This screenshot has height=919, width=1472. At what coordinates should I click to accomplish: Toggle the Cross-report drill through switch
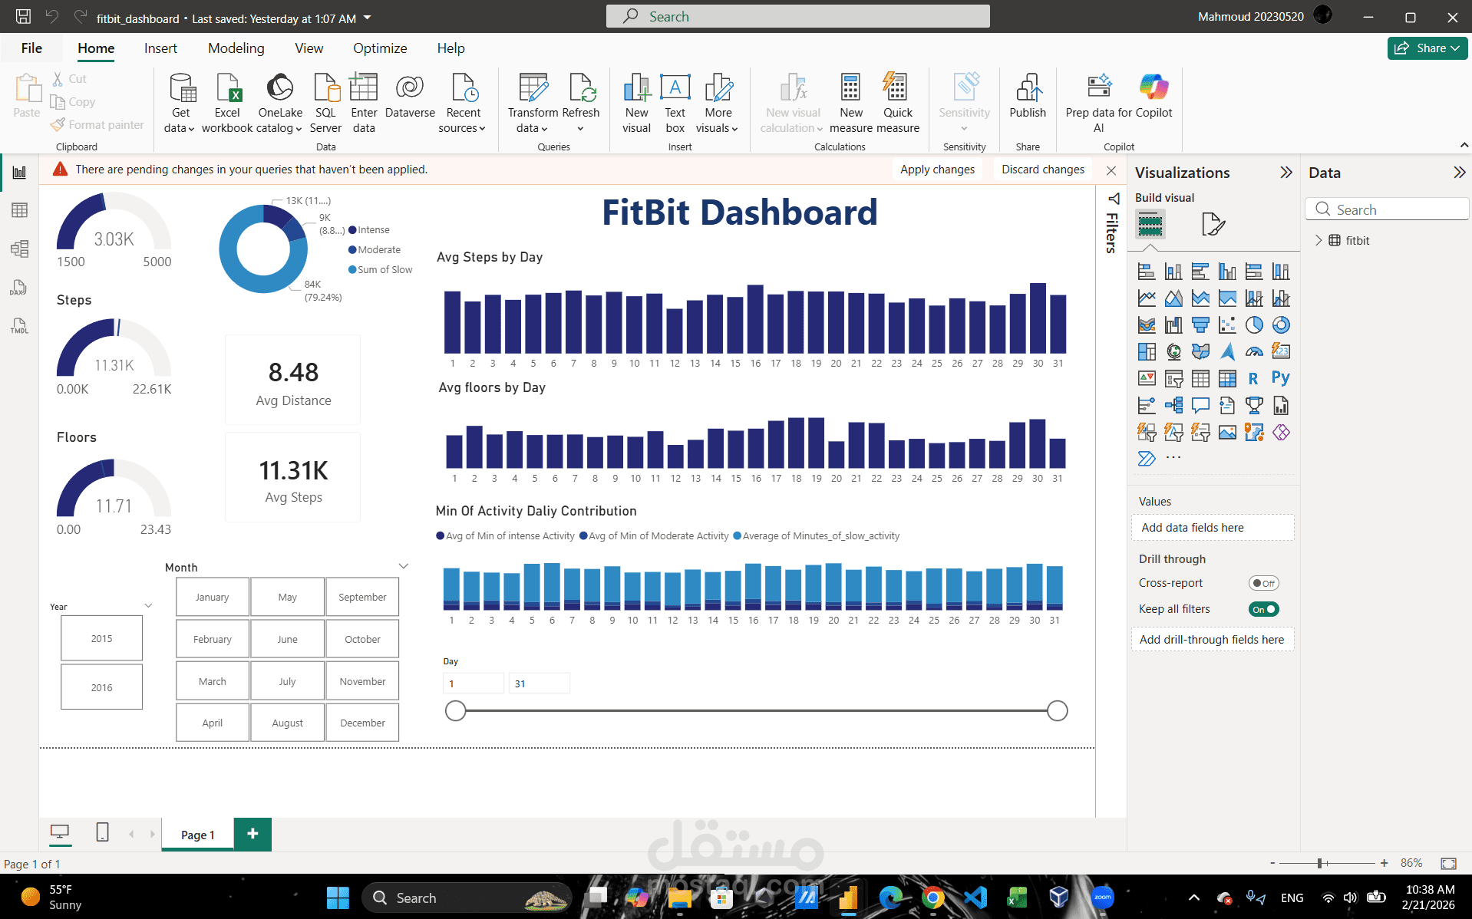coord(1263,583)
